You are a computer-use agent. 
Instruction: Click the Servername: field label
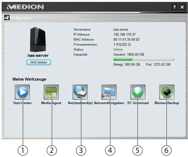tap(83, 30)
